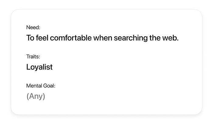Click the word "the" before "web."
213x124 pixels.
point(149,38)
